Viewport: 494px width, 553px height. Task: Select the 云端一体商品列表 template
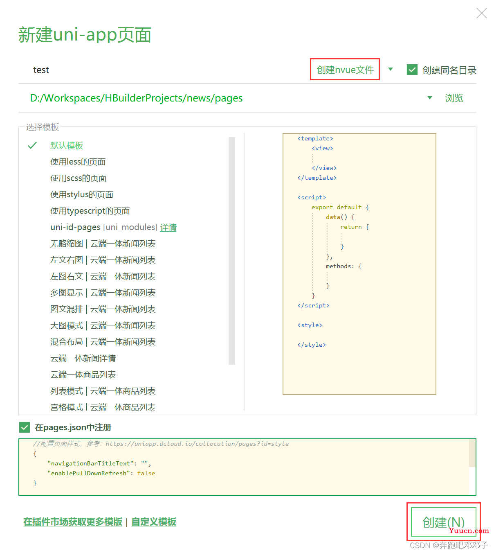83,375
